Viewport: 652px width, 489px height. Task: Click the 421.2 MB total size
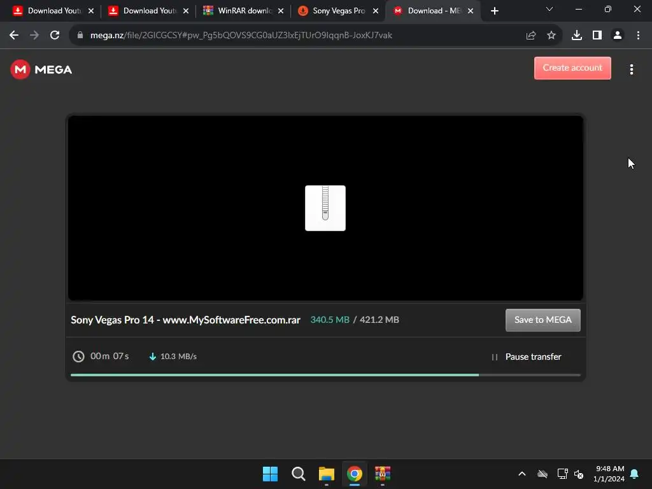[379, 320]
